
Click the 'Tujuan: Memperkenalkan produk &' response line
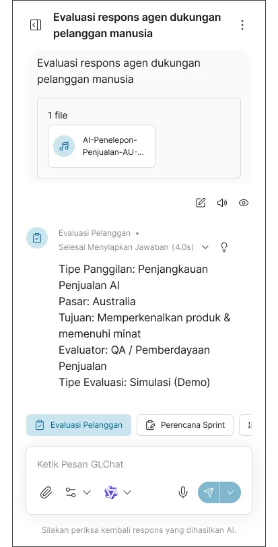[145, 318]
